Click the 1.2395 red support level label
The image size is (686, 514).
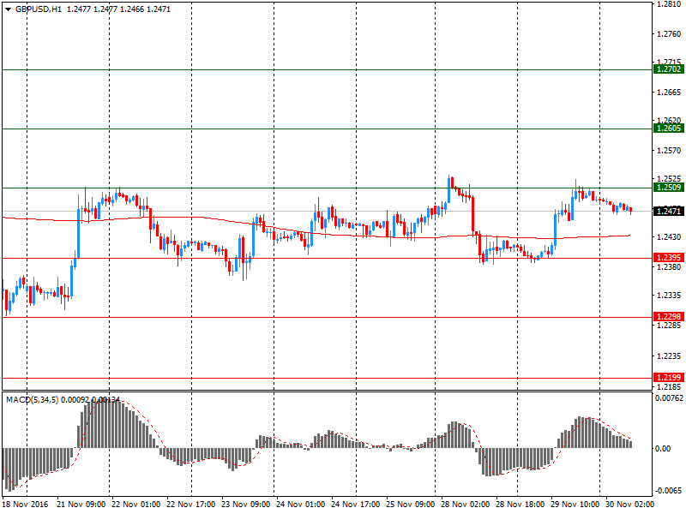point(668,258)
